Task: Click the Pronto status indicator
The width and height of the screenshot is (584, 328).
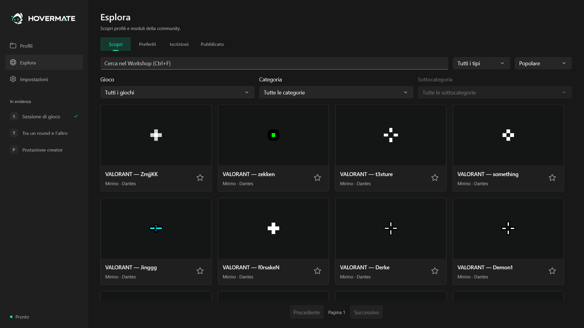Action: [20, 317]
